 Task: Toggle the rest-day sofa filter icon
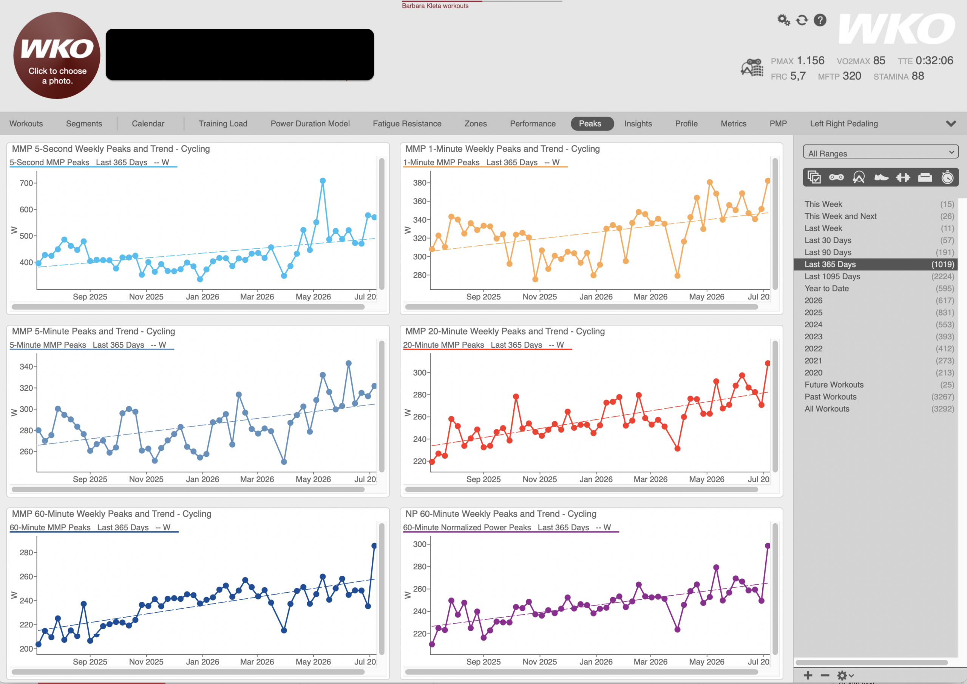click(x=925, y=177)
